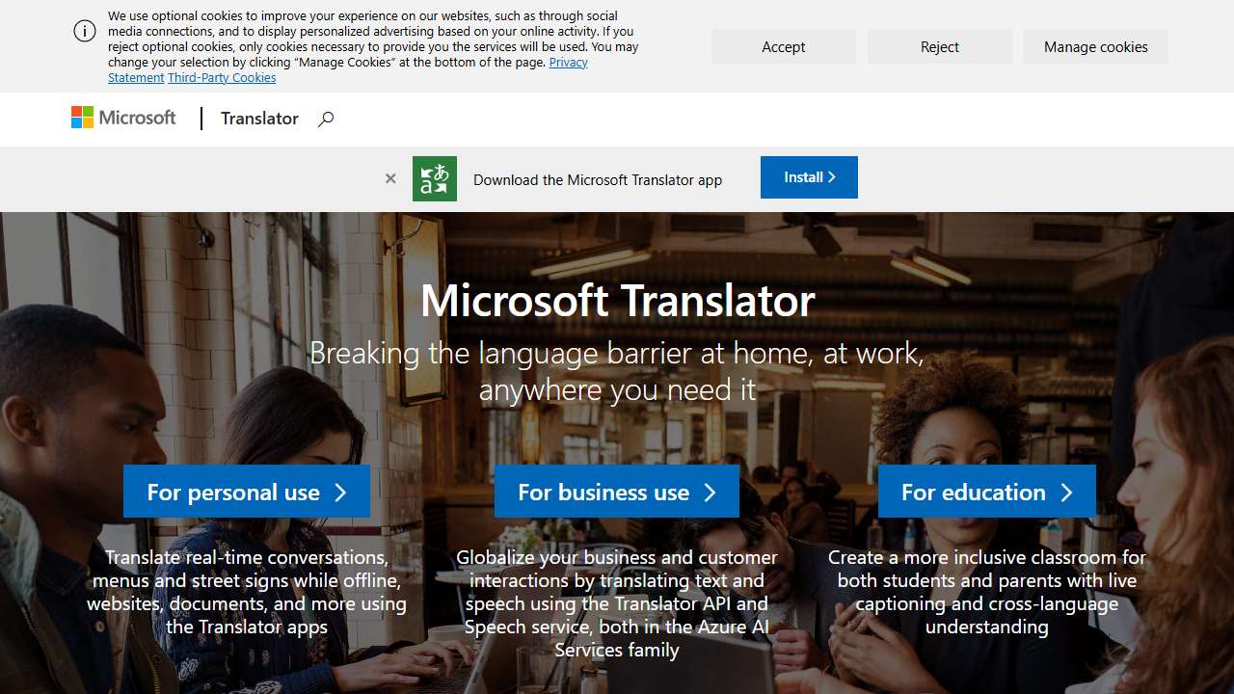Open the For business use section
Screen dimensions: 1234x694
(616, 492)
